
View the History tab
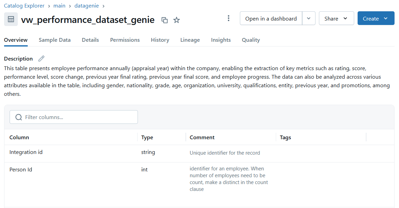[x=160, y=40]
